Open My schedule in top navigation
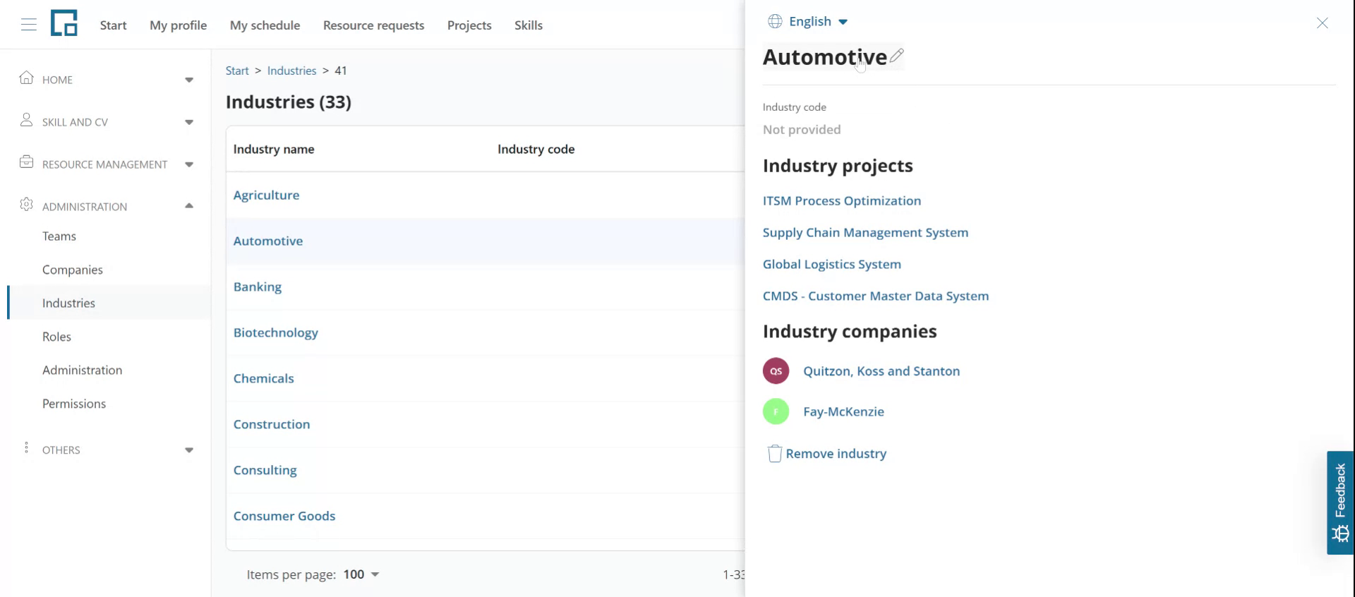The height and width of the screenshot is (597, 1355). click(x=265, y=25)
